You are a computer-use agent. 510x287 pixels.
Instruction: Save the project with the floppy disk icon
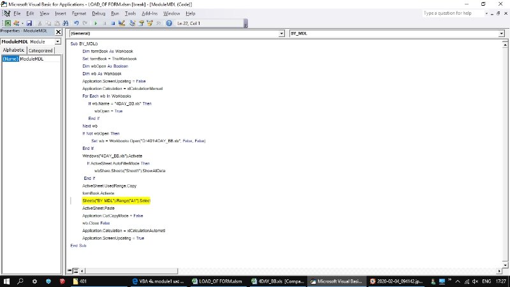pos(29,23)
